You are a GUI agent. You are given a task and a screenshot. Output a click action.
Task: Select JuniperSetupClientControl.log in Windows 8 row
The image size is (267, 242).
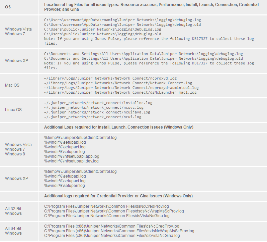[80, 138]
